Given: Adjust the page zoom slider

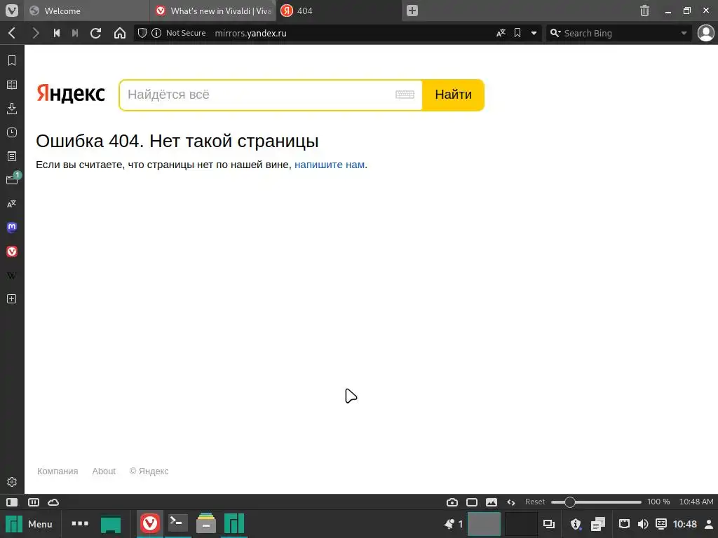Looking at the screenshot, I should (x=596, y=502).
